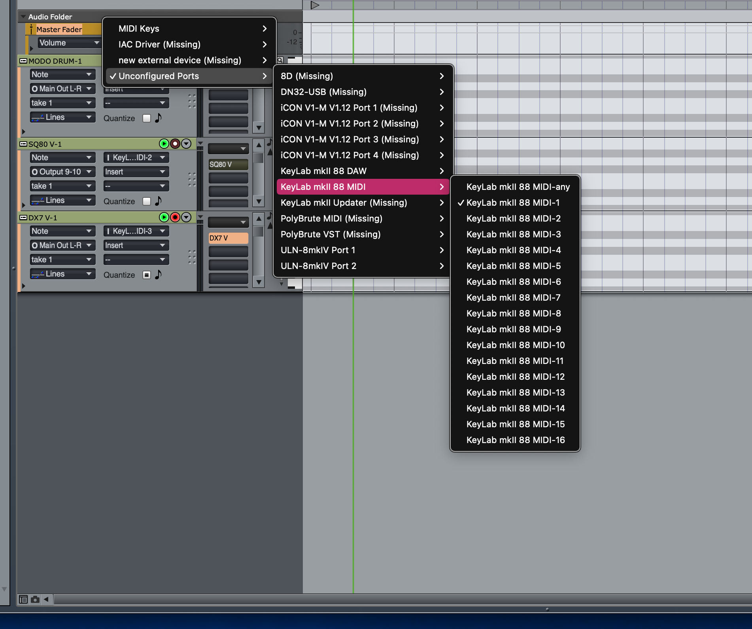Choose KeyLab mkII 88 MIDI-10
The image size is (752, 629).
[515, 345]
